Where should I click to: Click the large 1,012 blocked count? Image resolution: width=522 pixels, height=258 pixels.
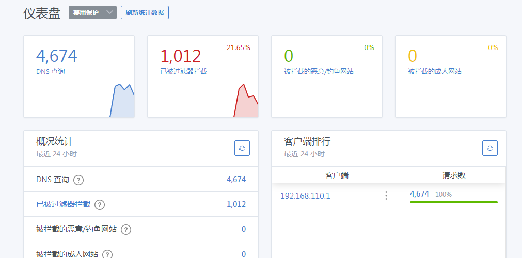[x=181, y=56]
